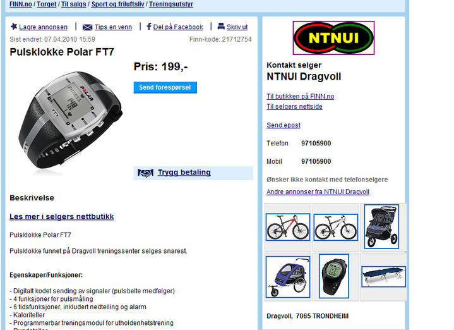The width and height of the screenshot is (454, 330).
Task: Click the handshake icon next to Trygg betaling
Action: coord(145,173)
